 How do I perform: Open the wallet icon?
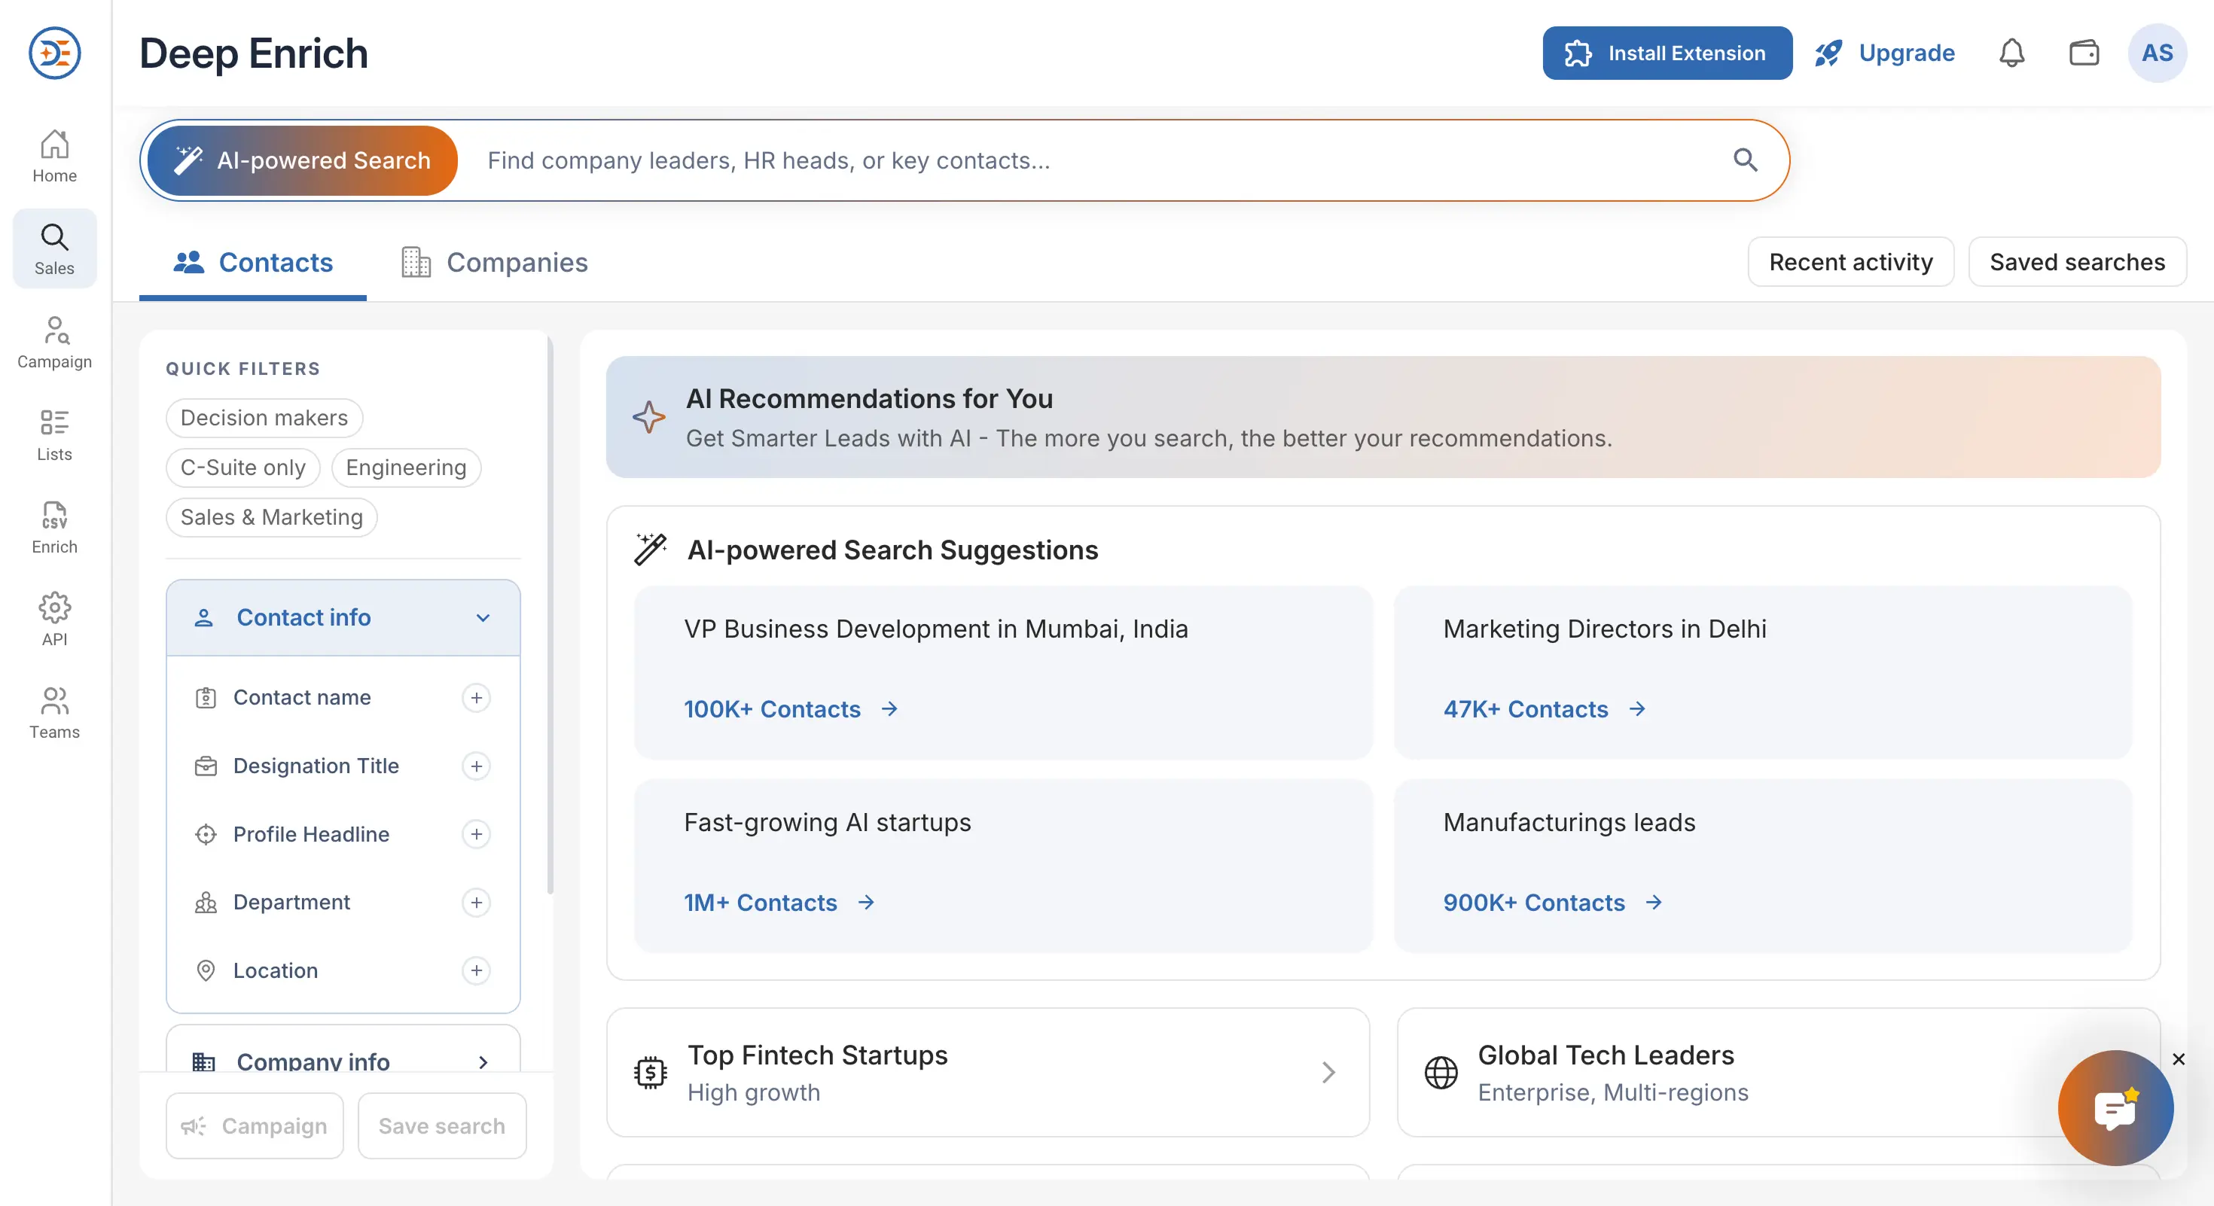pyautogui.click(x=2084, y=53)
